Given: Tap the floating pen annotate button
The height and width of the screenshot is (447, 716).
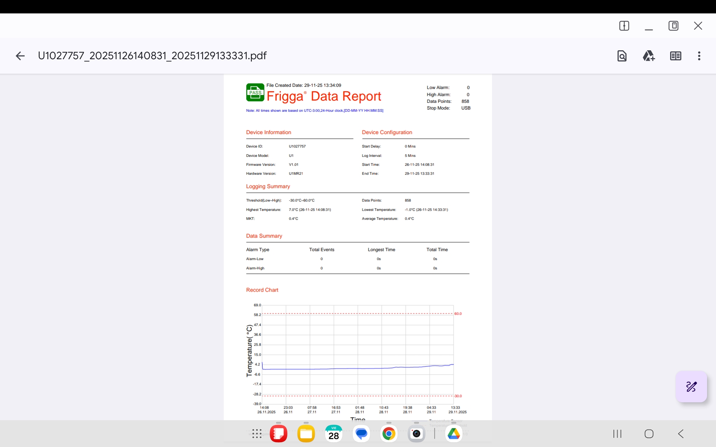Looking at the screenshot, I should coord(691,387).
